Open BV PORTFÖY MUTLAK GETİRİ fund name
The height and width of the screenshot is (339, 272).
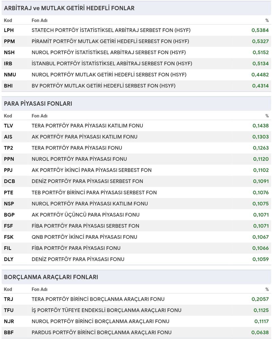point(103,86)
